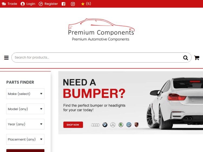The height and width of the screenshot is (152, 203).
Task: Click the NEED A BUMPER? headline
Action: (x=94, y=89)
